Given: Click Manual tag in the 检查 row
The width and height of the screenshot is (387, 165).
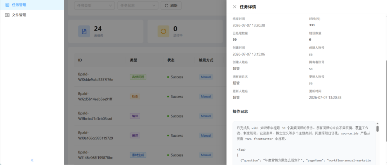Looking at the screenshot, I should tap(206, 96).
